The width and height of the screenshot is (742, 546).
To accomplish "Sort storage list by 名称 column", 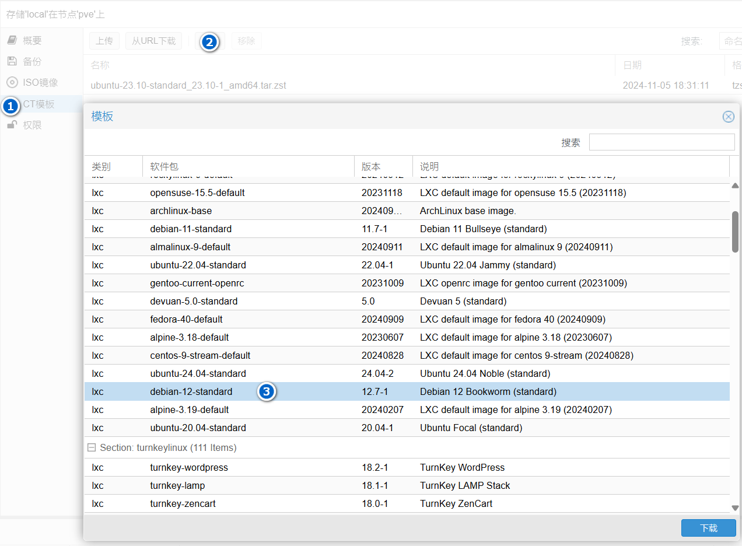I will point(349,65).
